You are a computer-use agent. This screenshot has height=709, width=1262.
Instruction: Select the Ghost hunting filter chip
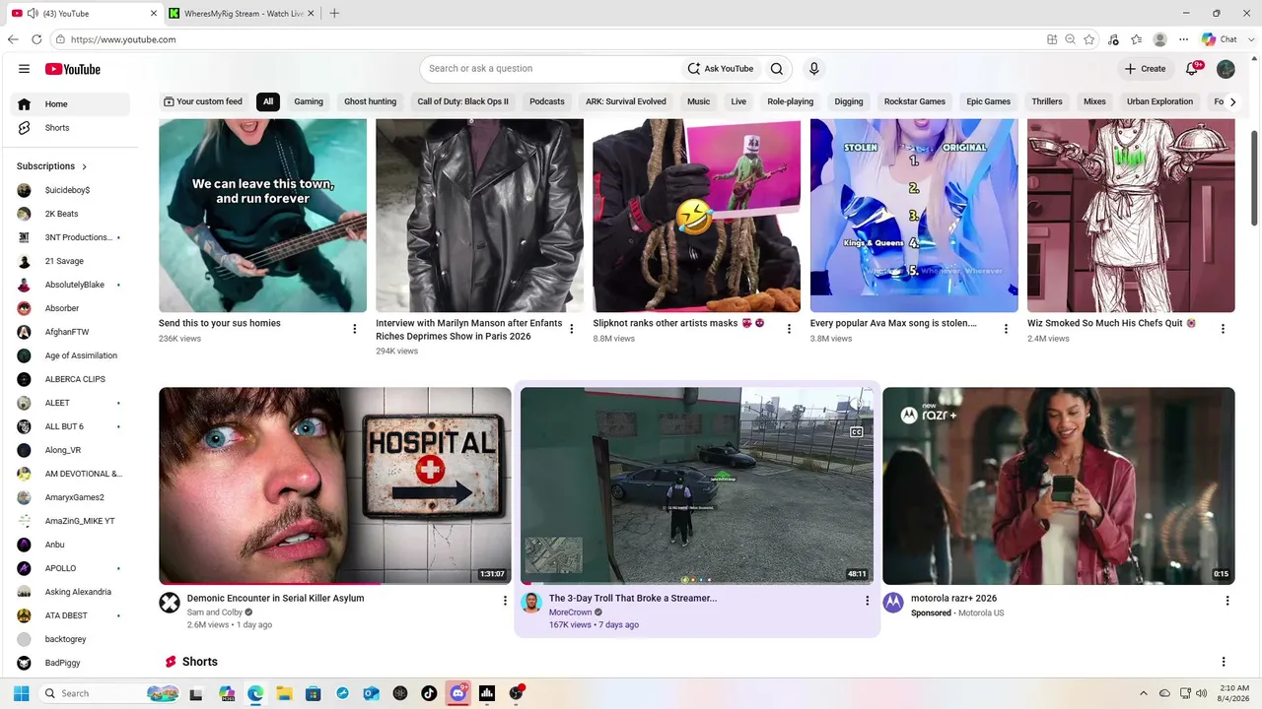pyautogui.click(x=370, y=101)
